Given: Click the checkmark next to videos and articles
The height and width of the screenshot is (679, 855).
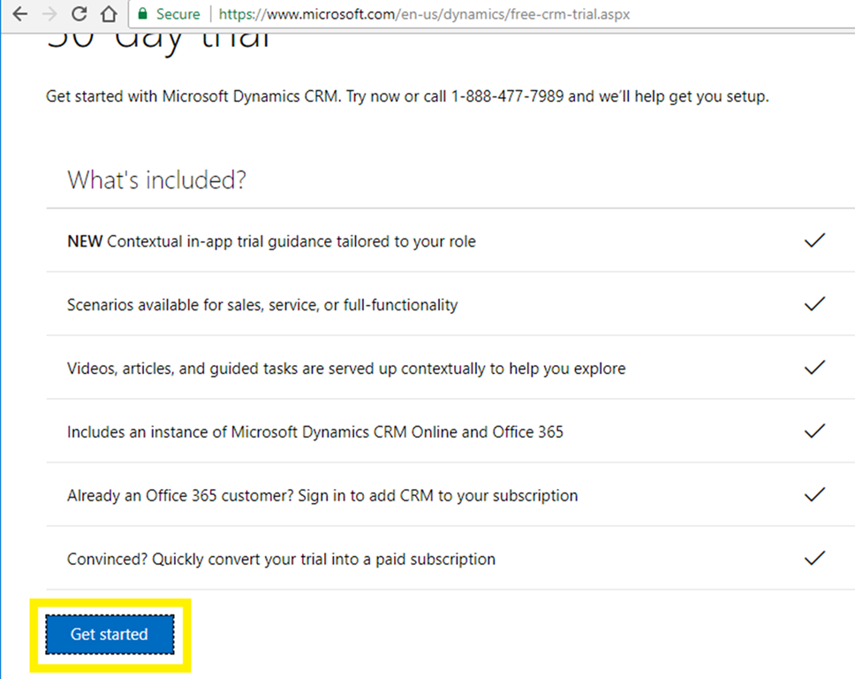Looking at the screenshot, I should tap(814, 368).
